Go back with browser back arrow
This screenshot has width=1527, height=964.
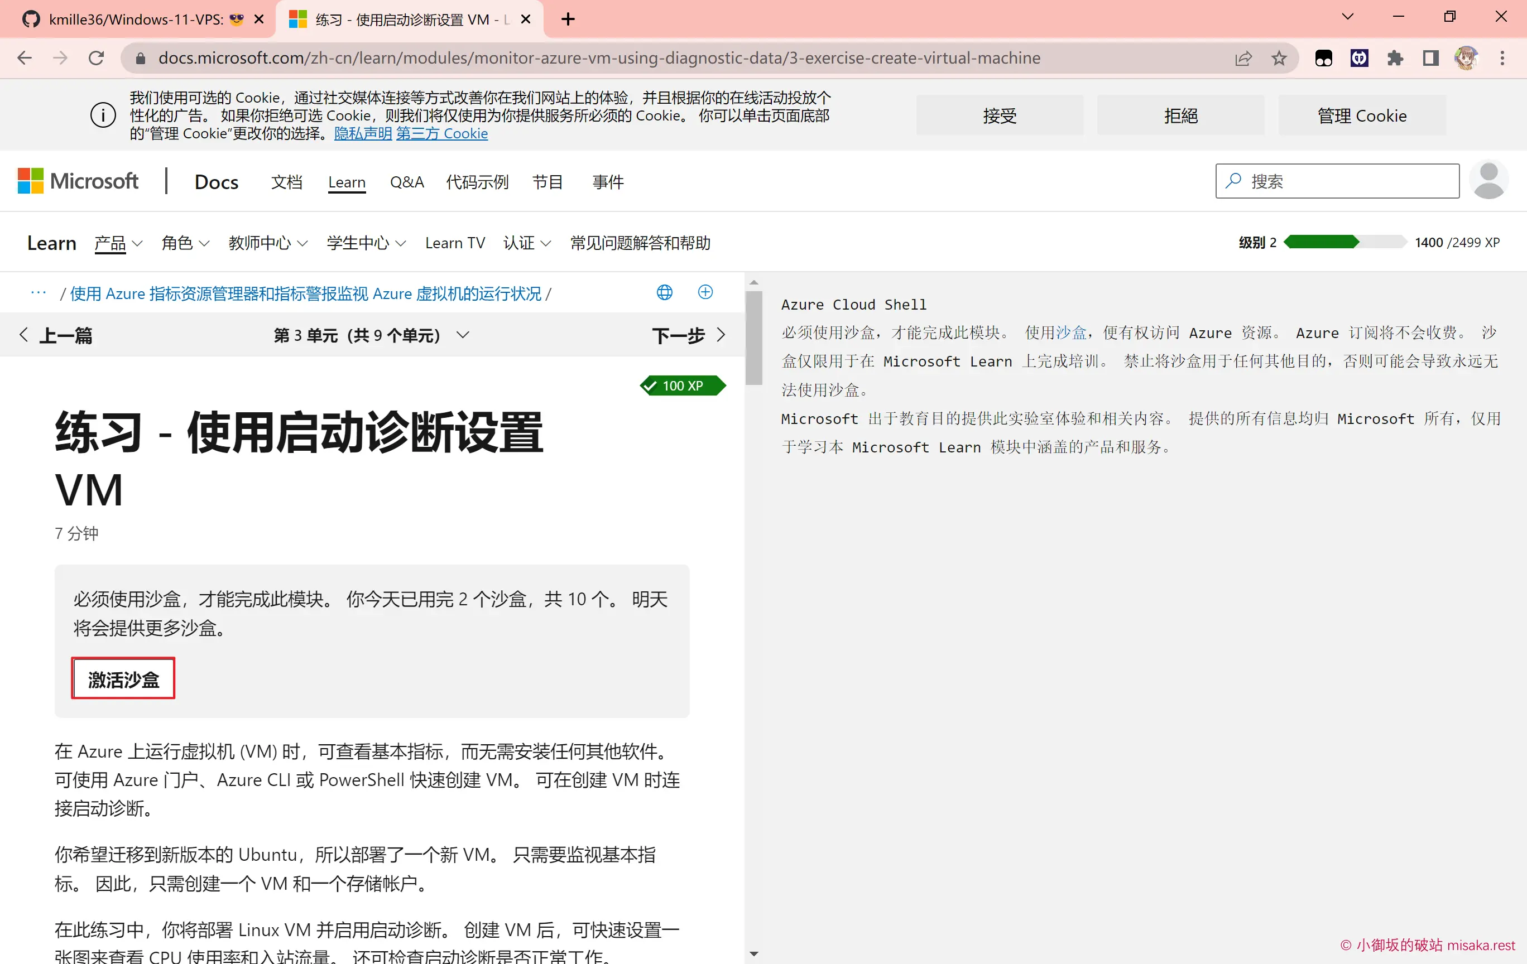coord(24,57)
